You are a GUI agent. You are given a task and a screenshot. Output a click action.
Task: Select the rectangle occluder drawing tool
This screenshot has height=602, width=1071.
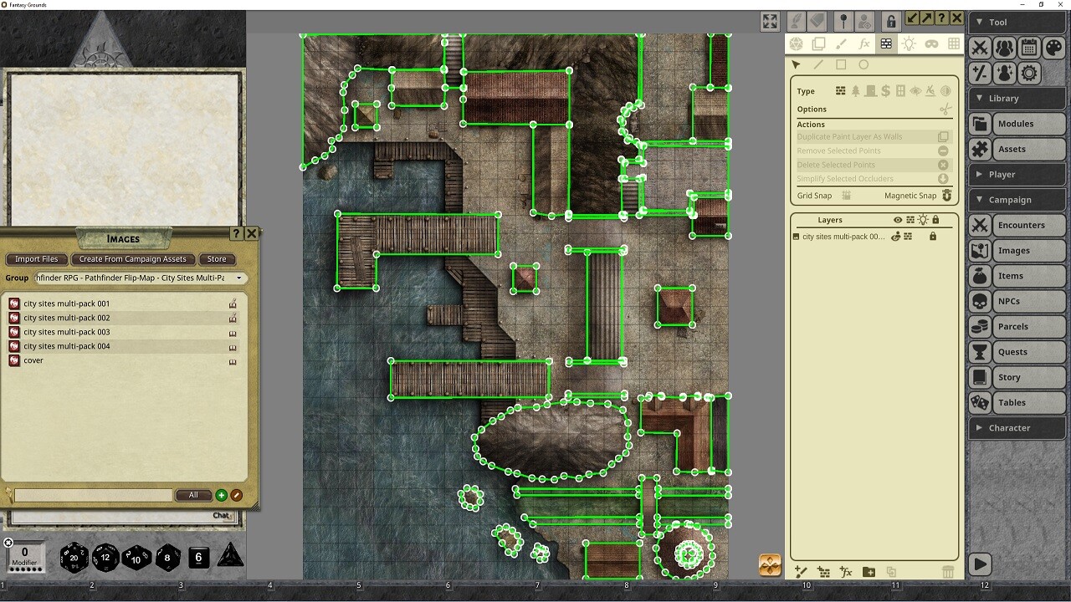tap(840, 64)
